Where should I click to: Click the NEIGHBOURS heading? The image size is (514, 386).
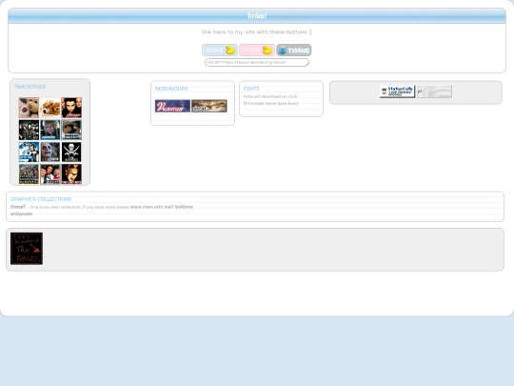tap(171, 89)
